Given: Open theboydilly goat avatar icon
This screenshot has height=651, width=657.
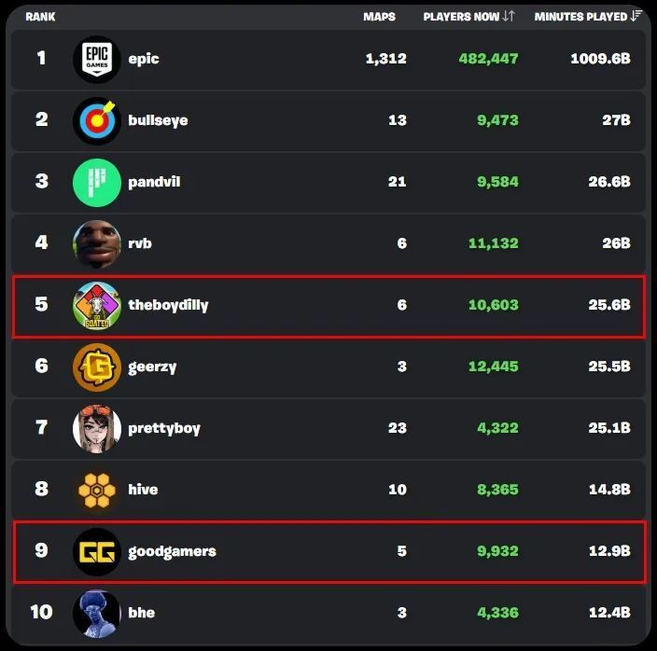Looking at the screenshot, I should (96, 305).
